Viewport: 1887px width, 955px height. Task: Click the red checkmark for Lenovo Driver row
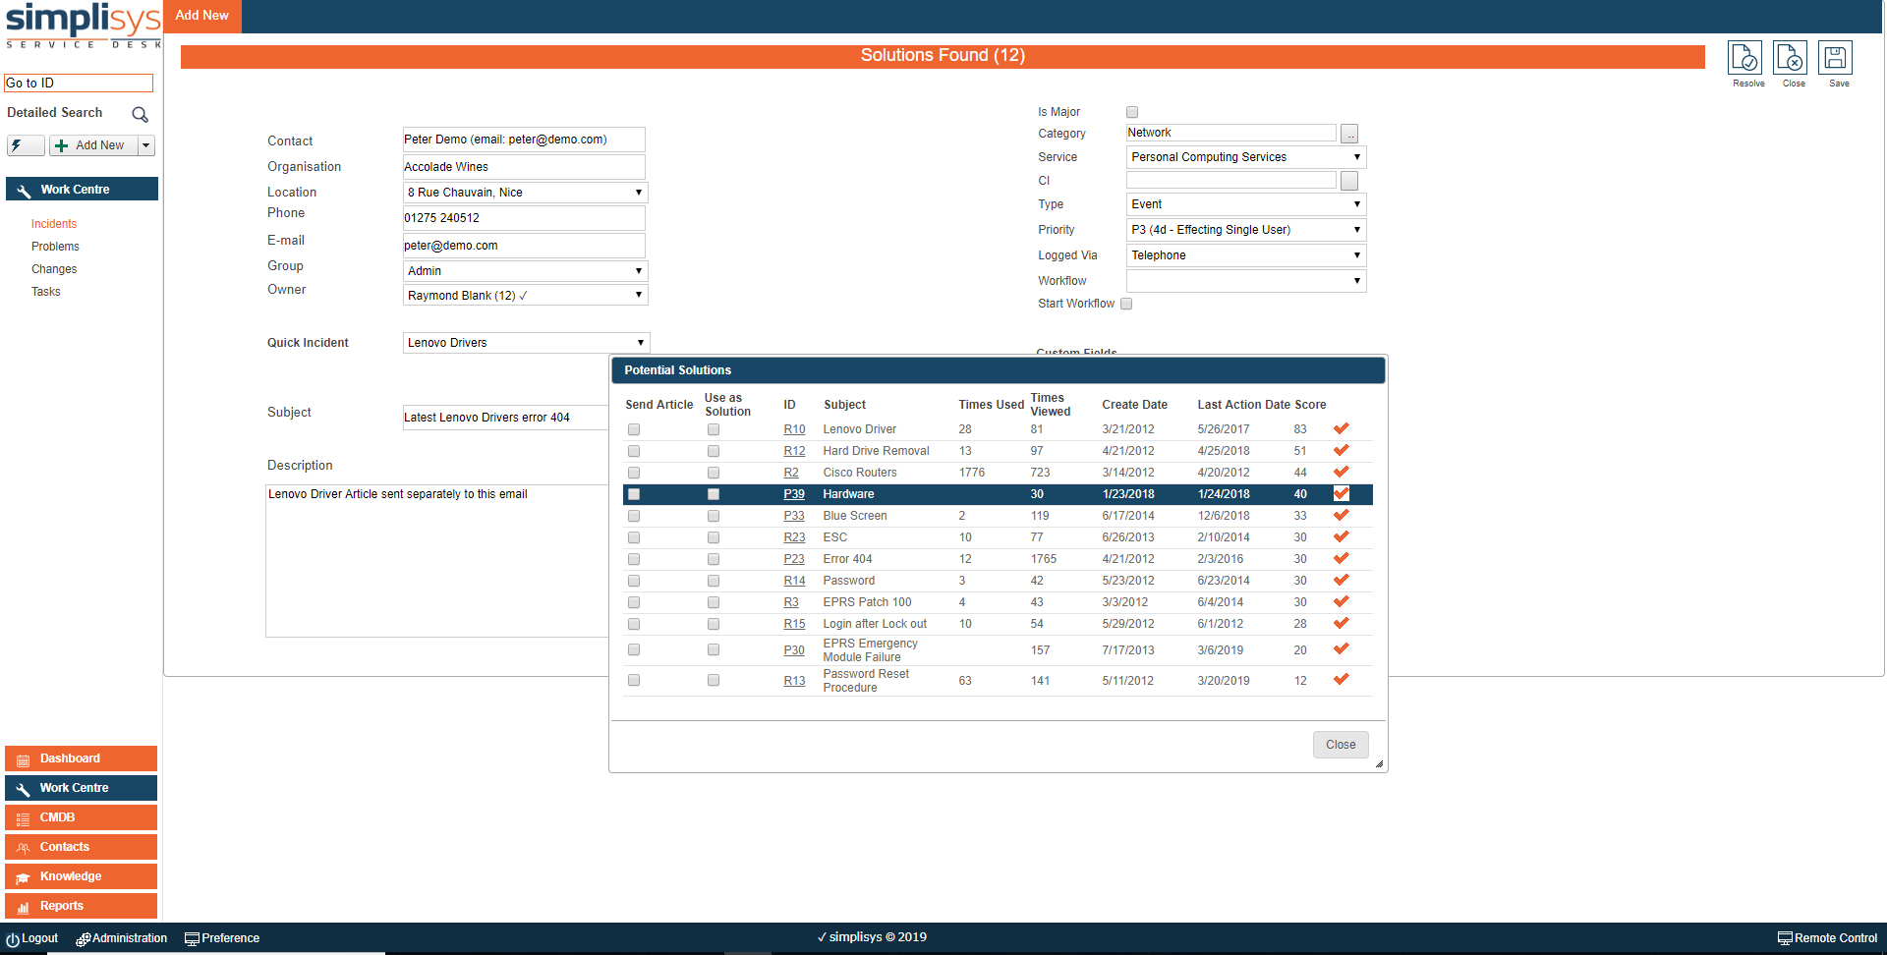[1341, 428]
